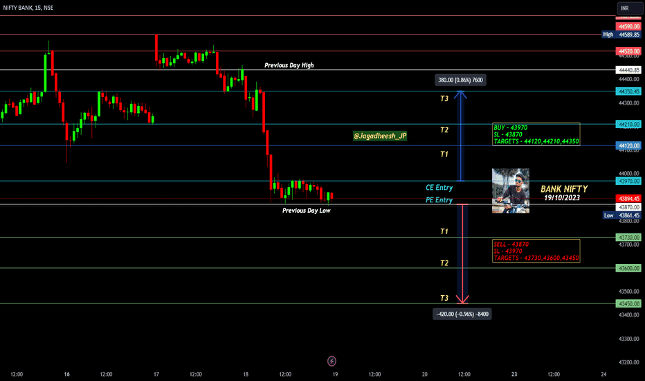Screen dimensions: 645x381
Task: Click the 44350.45 cyan price tag
Action: tap(628, 91)
